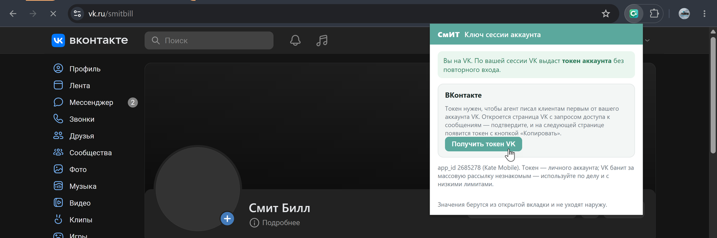Expand the VK account menu chevron
Image resolution: width=717 pixels, height=238 pixels.
(x=647, y=41)
